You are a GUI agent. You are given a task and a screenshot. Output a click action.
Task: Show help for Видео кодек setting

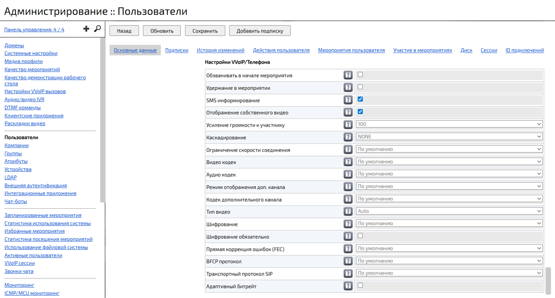pyautogui.click(x=348, y=162)
